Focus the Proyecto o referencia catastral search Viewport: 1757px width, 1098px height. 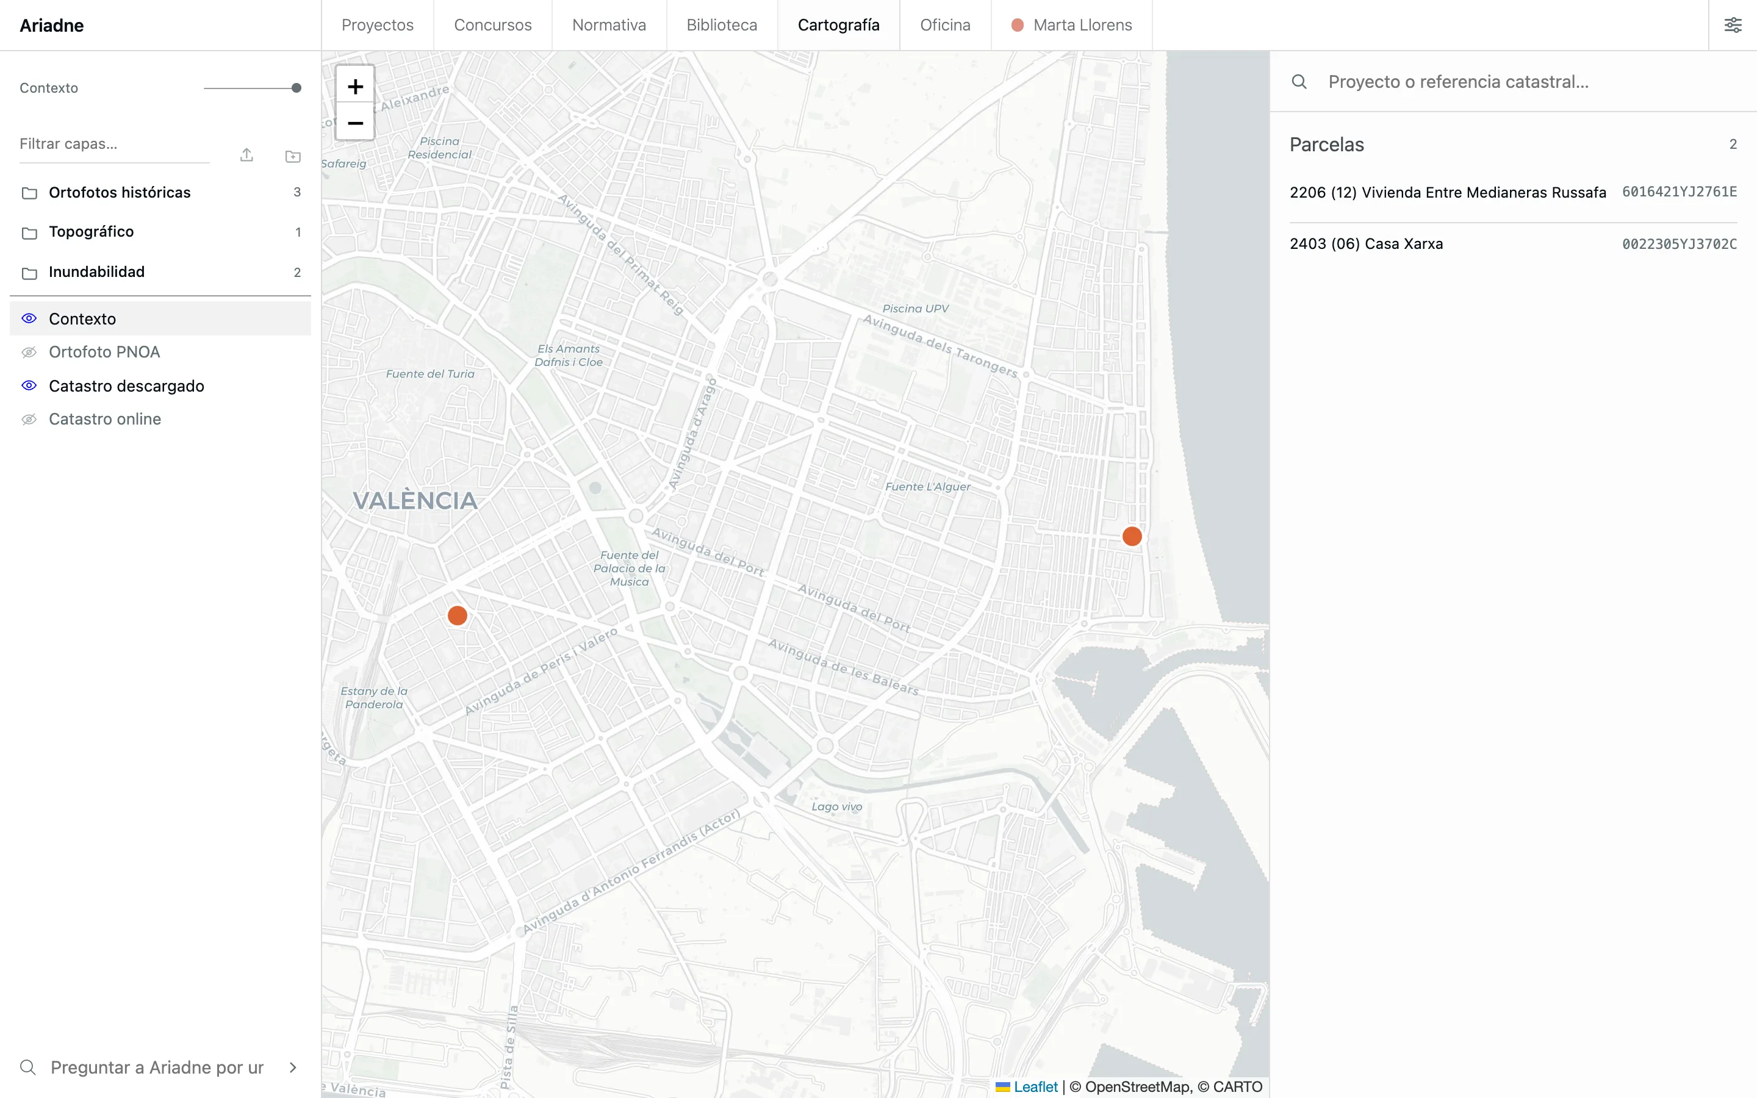tap(1532, 81)
